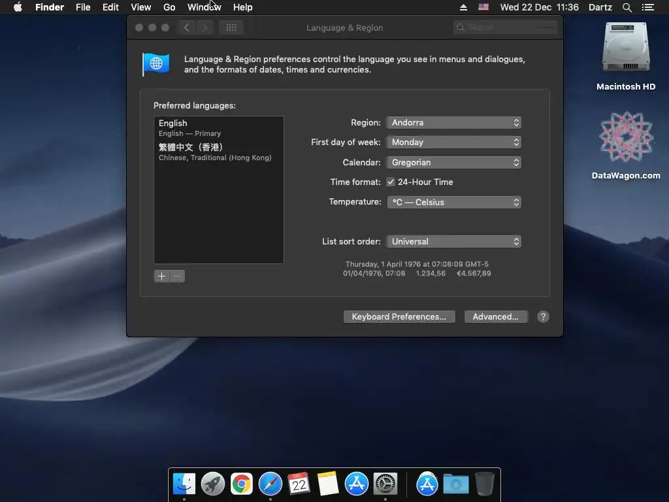Open the Macintosh HD desktop drive
This screenshot has width=669, height=502.
pos(625,56)
